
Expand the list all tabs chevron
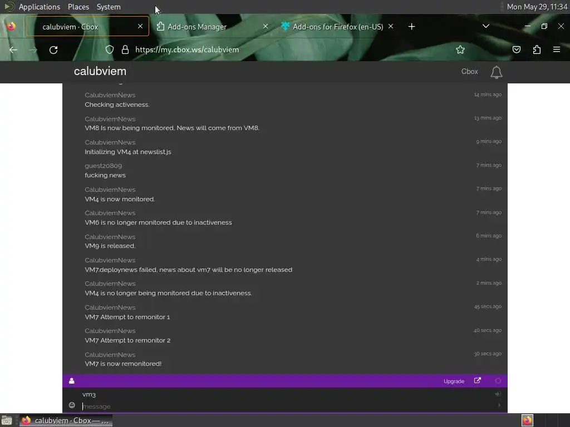coord(485,26)
